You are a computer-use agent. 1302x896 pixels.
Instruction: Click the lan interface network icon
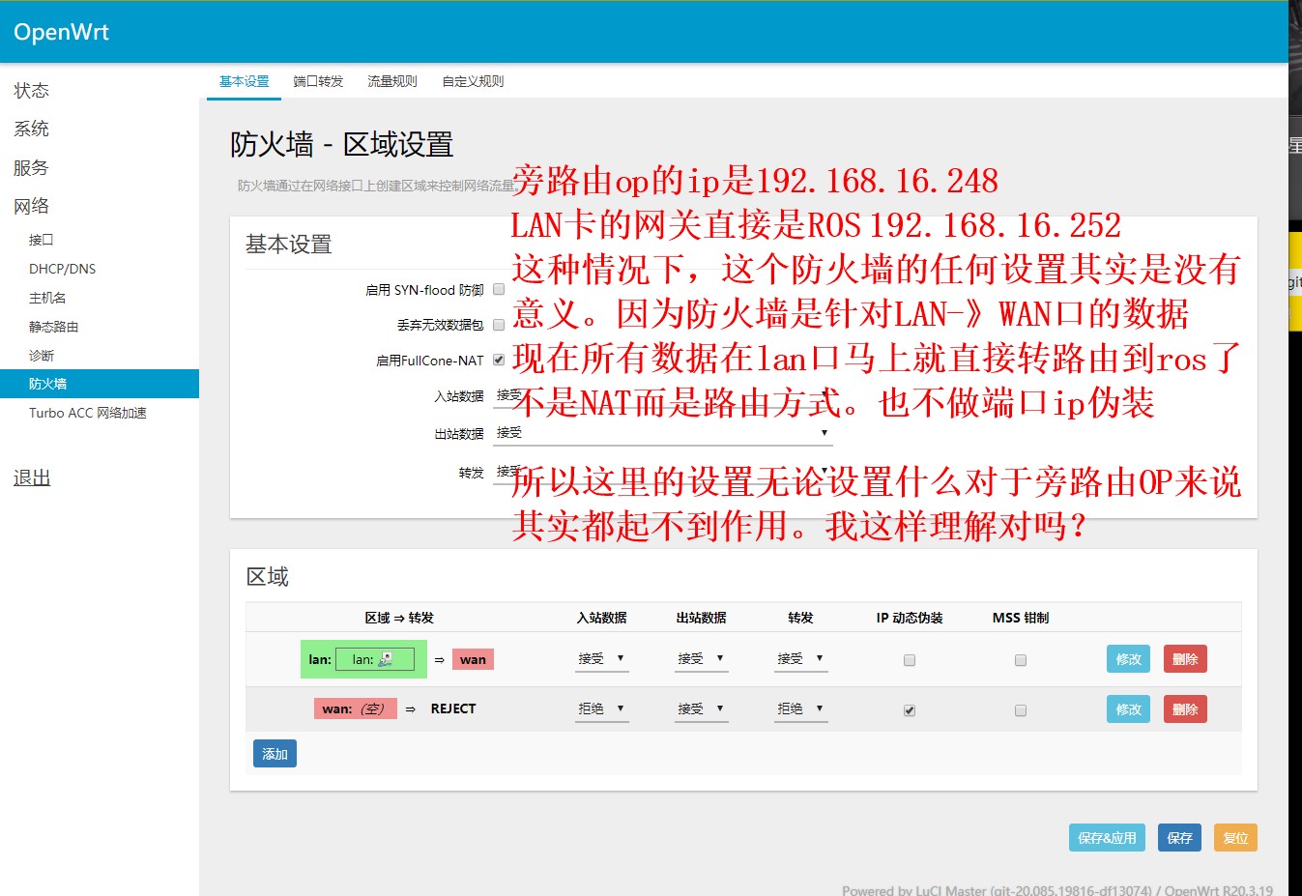click(x=386, y=659)
